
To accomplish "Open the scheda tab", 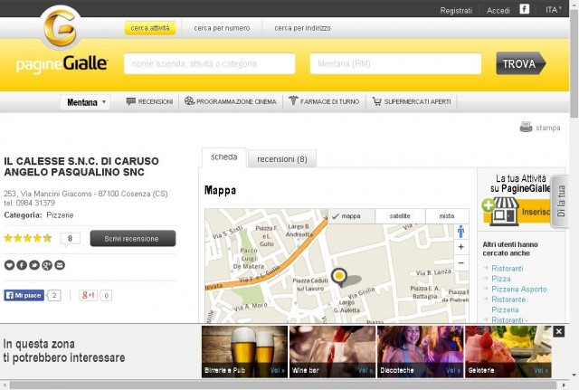I will coord(223,157).
